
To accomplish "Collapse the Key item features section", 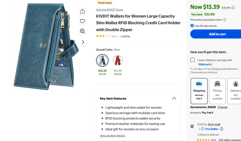I will (x=174, y=98).
